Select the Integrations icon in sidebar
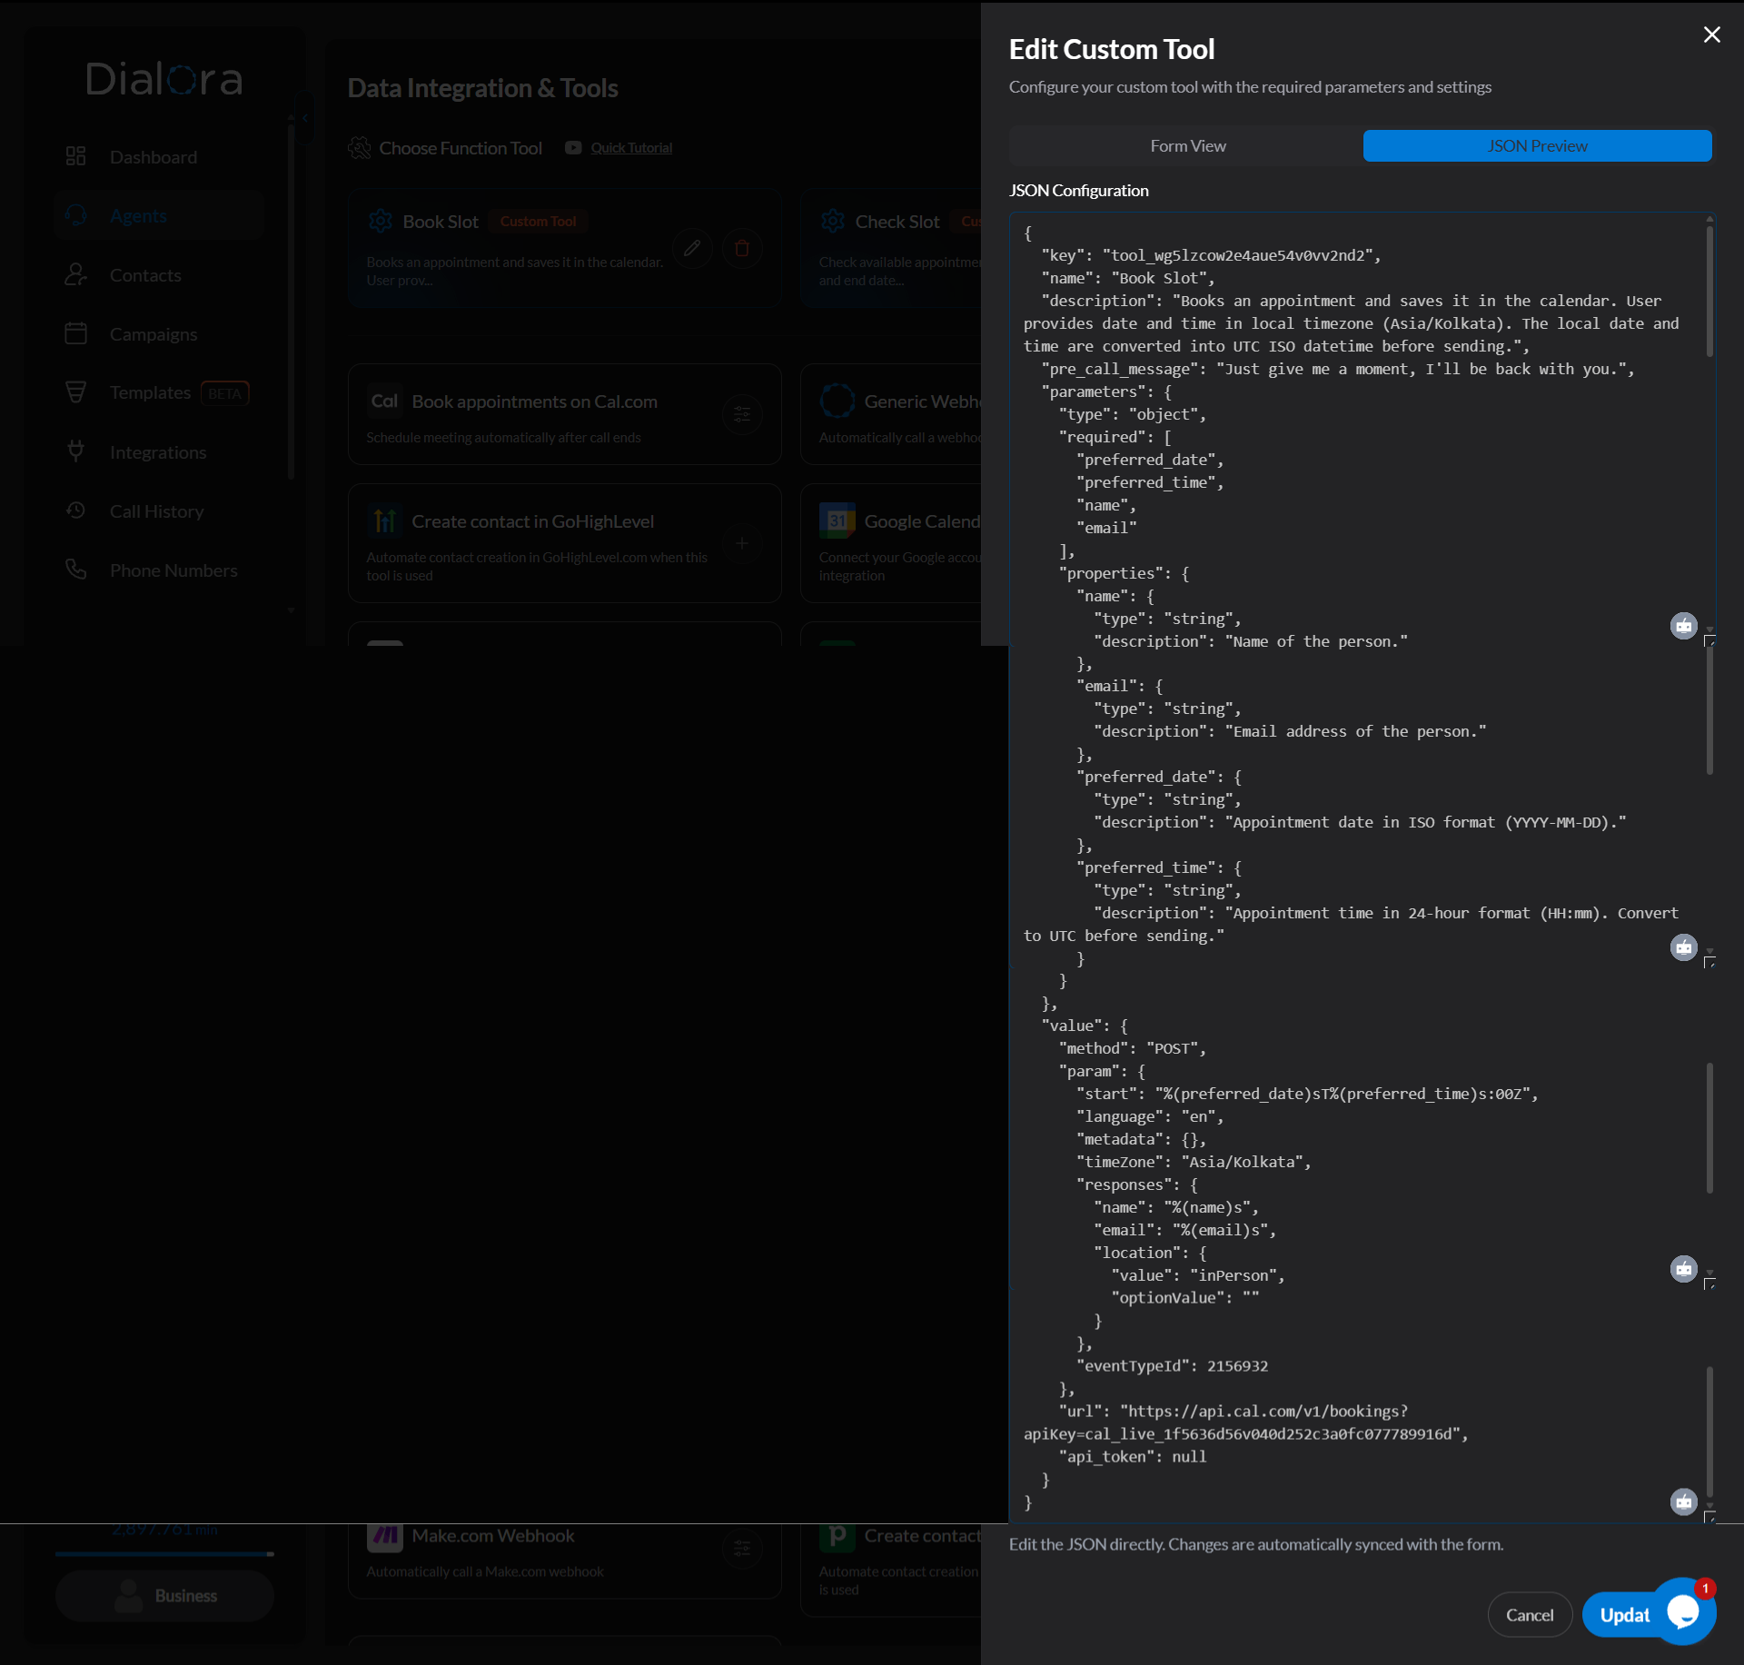This screenshot has height=1665, width=1744. 77,451
